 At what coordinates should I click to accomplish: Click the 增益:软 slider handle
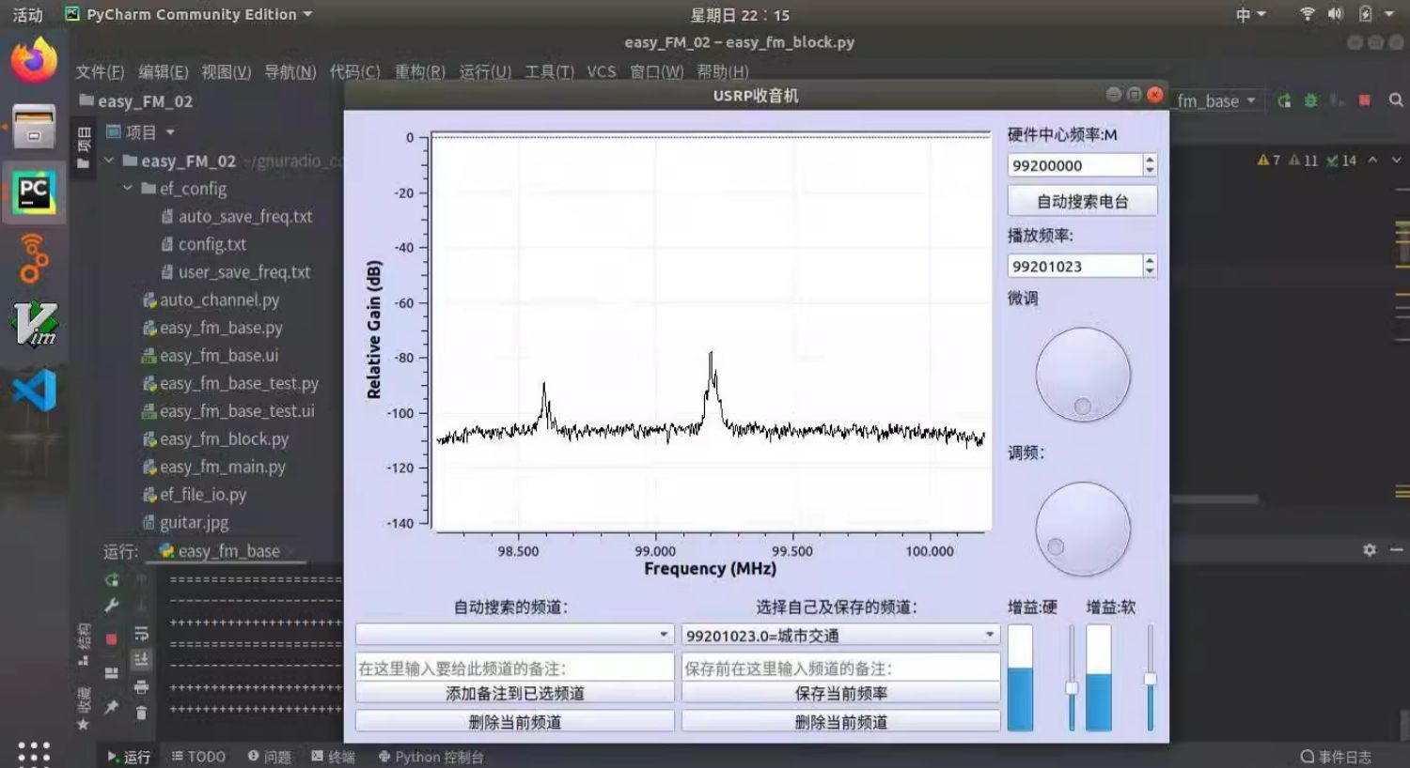1150,679
